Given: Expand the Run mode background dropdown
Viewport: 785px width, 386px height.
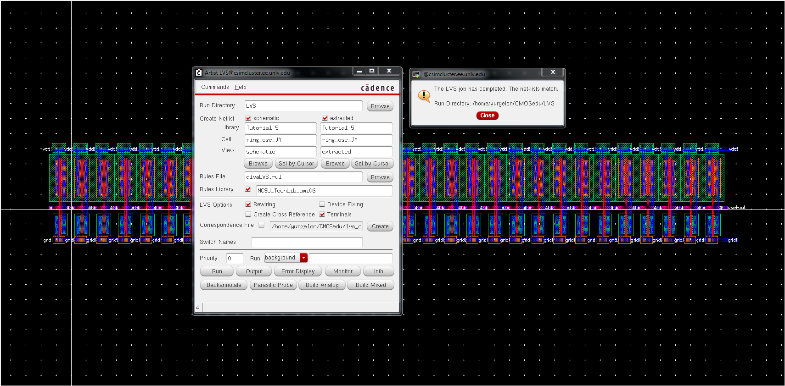Looking at the screenshot, I should (x=303, y=258).
